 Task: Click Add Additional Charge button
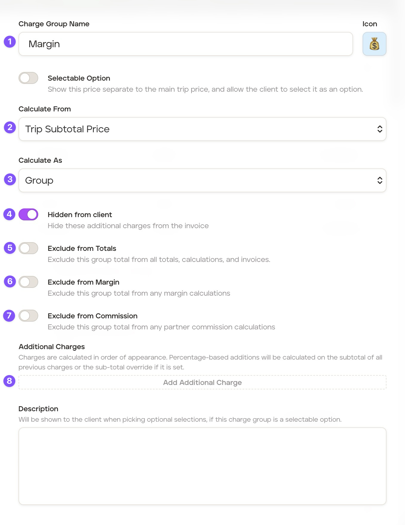pyautogui.click(x=202, y=383)
